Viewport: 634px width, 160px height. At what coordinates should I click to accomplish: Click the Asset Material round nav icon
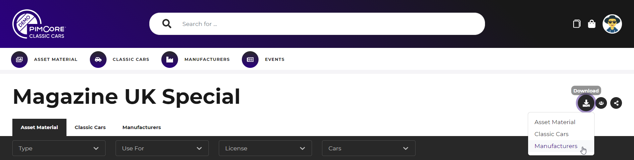(x=19, y=60)
